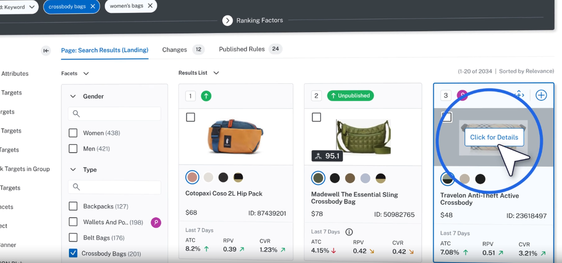Choose the light blue swatch on Madewell Sling
Image resolution: width=562 pixels, height=263 pixels.
point(365,178)
